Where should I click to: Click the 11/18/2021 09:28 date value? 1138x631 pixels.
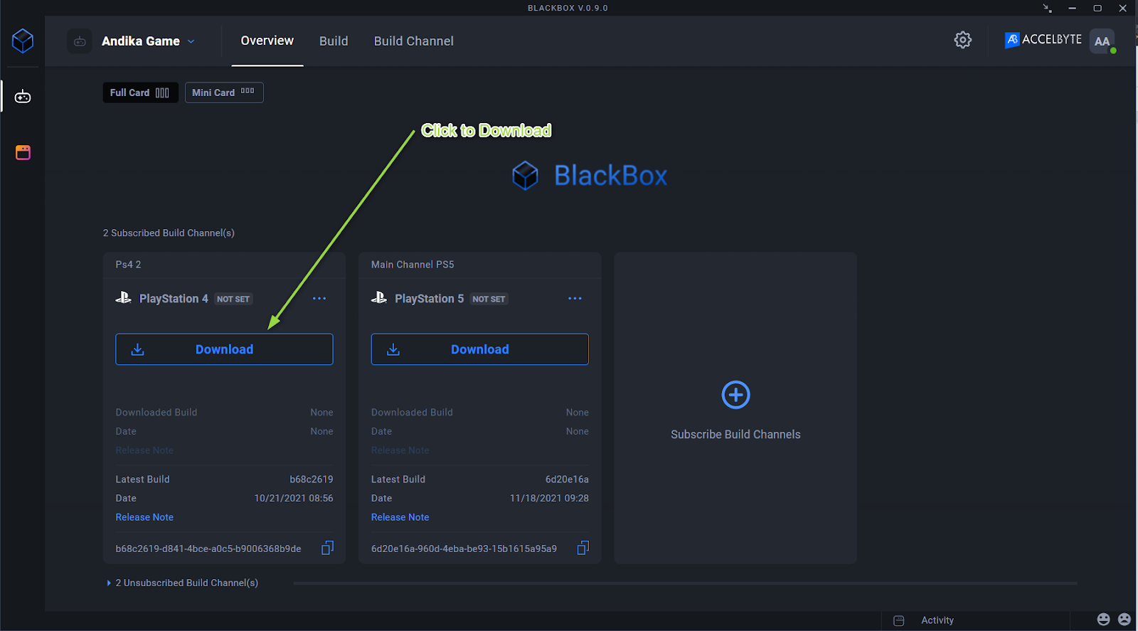[x=549, y=498]
